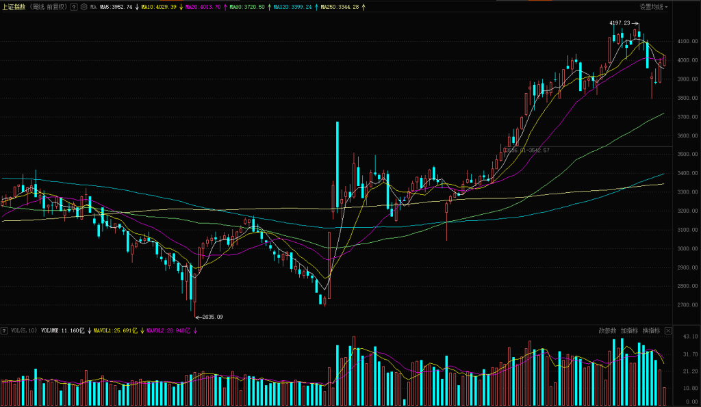Click the 4197.23 high price marker

click(x=619, y=23)
